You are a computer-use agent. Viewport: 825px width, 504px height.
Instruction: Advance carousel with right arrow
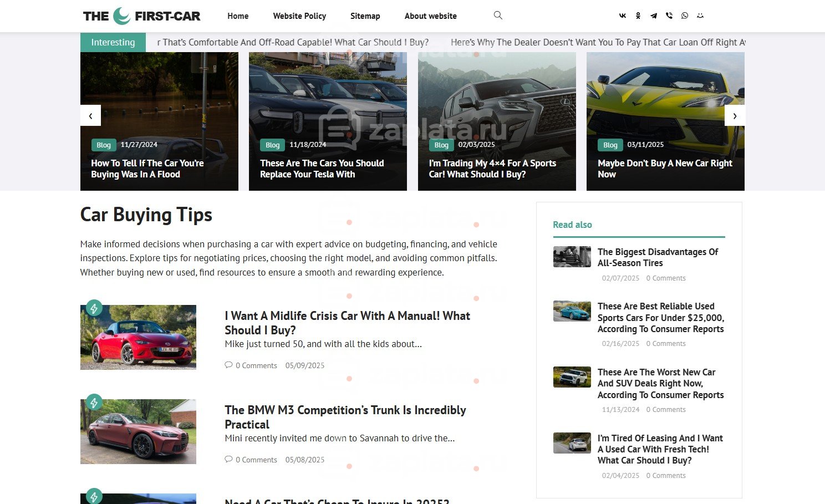tap(735, 116)
